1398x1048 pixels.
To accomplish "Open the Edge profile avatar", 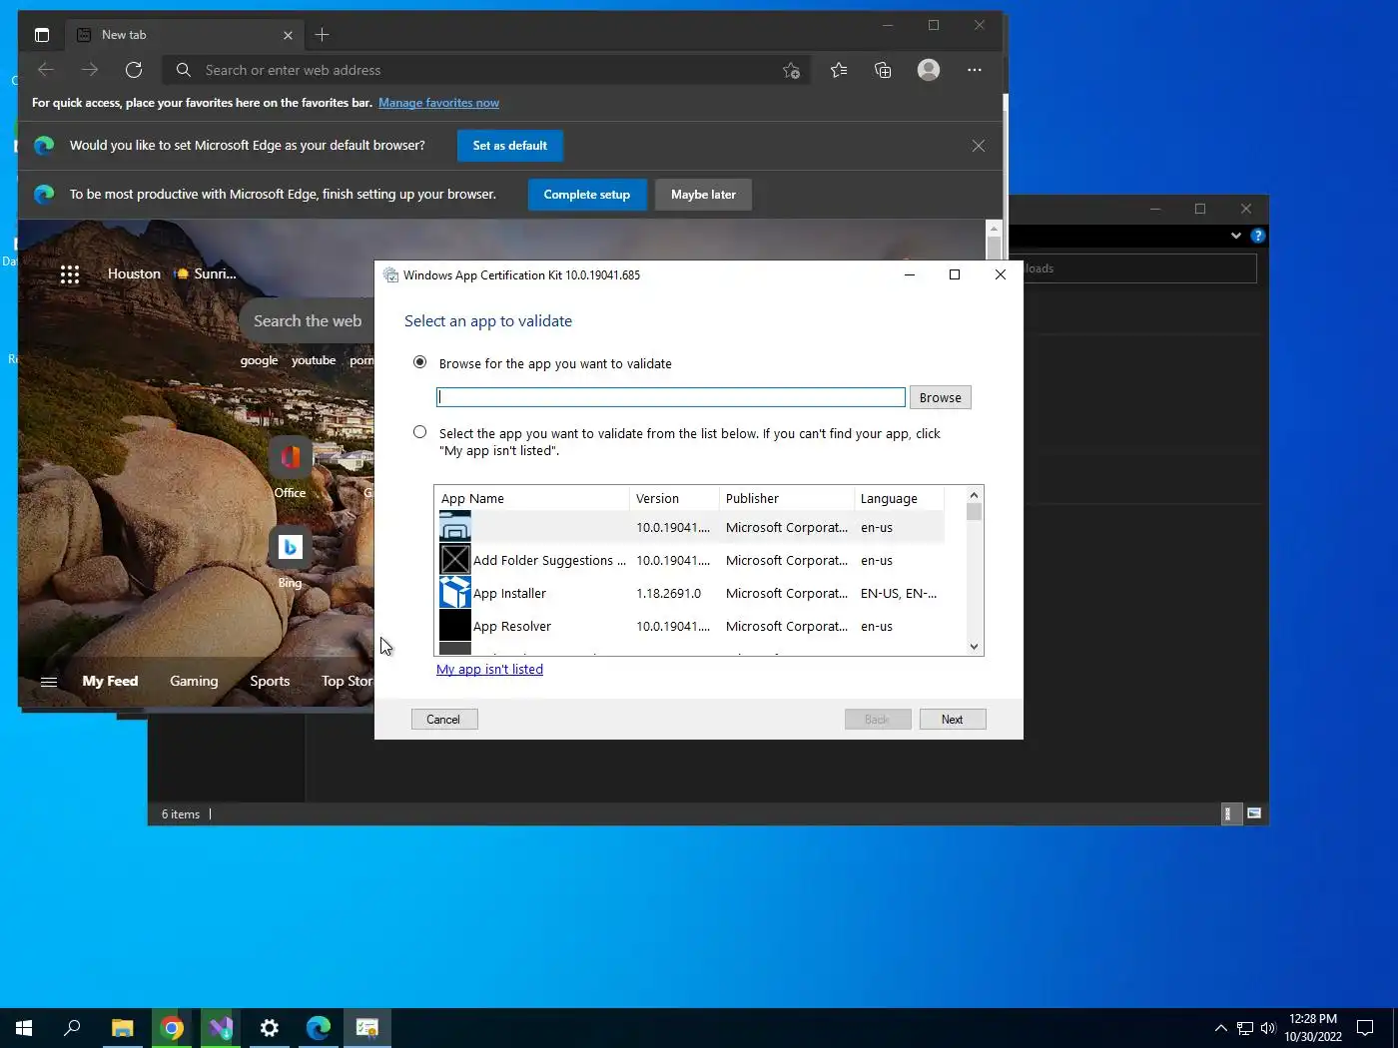I will click(x=929, y=70).
